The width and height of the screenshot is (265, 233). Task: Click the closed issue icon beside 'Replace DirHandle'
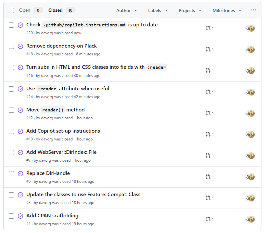pos(20,173)
